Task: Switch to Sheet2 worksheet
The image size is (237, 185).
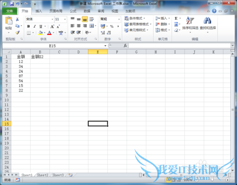Action: point(42,175)
